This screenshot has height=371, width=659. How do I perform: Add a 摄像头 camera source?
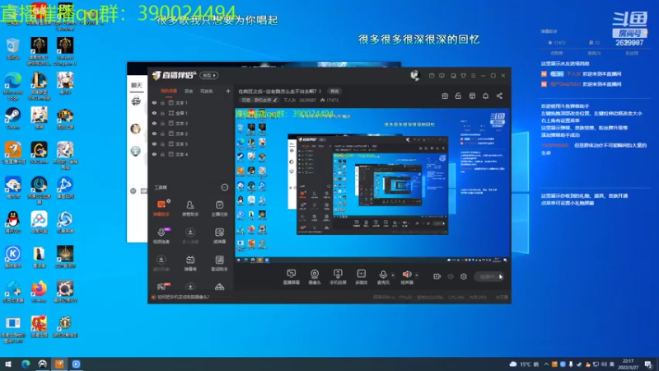(315, 277)
